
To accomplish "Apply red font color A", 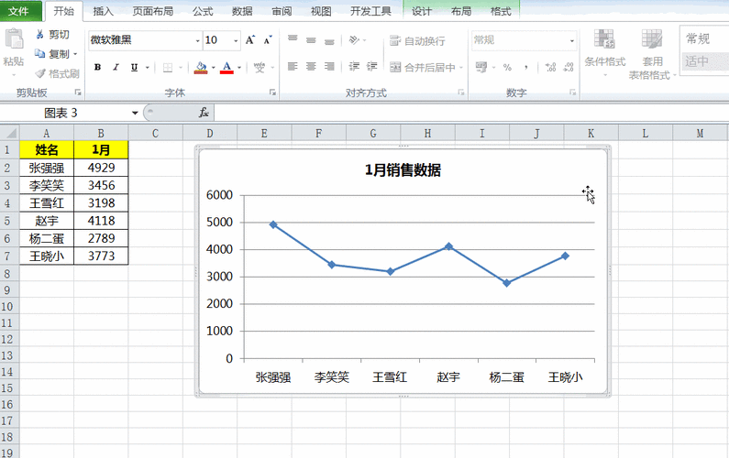I will 226,68.
